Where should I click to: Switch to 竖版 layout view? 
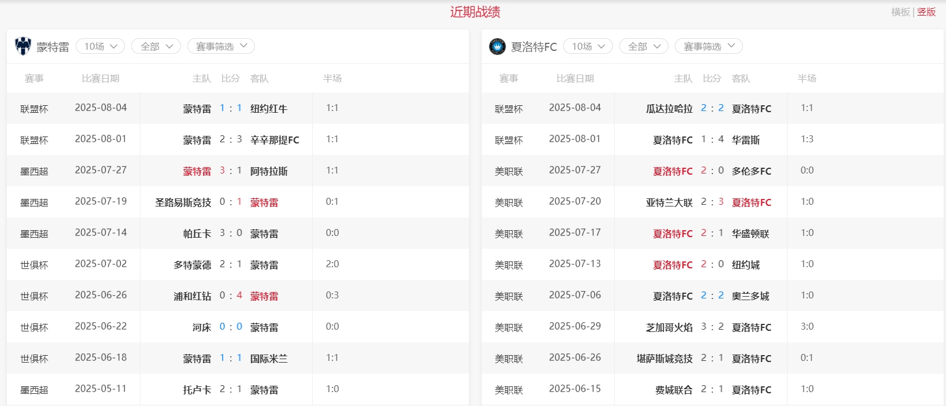[x=926, y=12]
